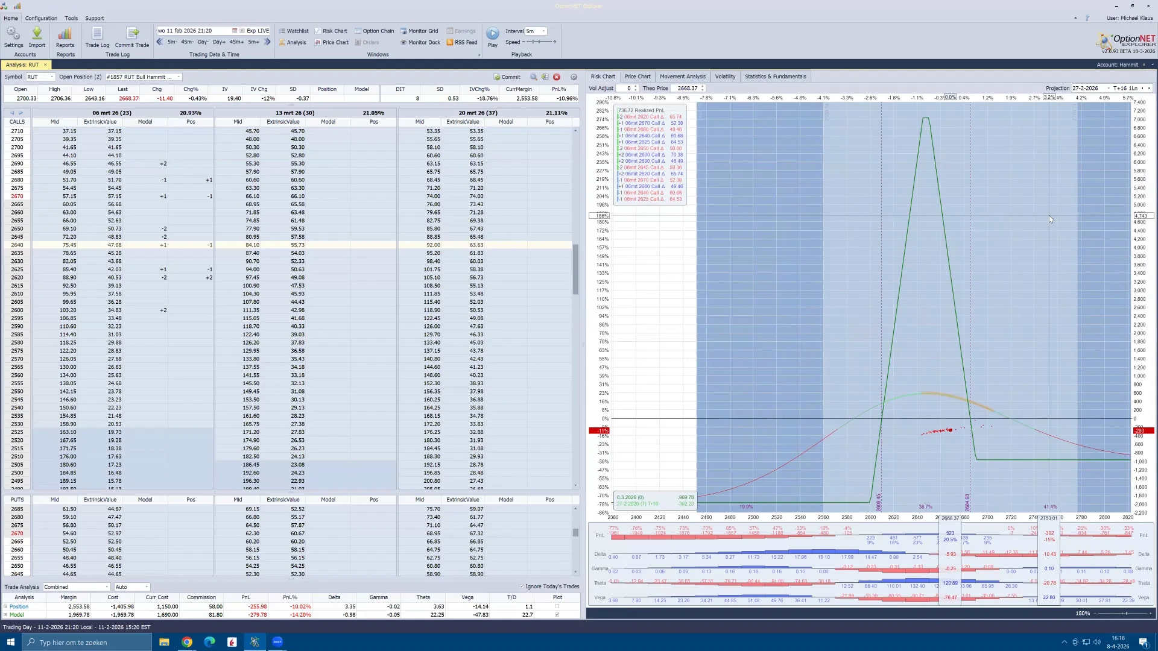Click the Vol Adjust value field
This screenshot has height=651, width=1158.
tap(627, 88)
